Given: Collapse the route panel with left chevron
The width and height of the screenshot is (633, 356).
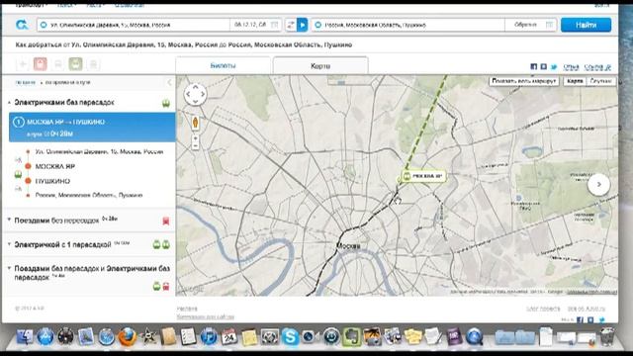Looking at the screenshot, I should point(169,82).
